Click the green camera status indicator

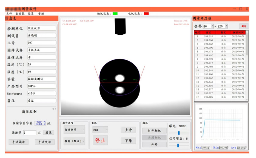click(x=115, y=14)
